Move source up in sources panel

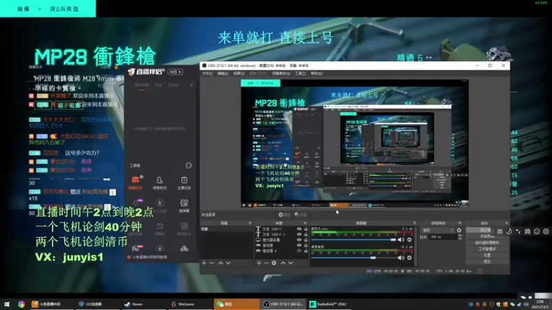(283, 263)
